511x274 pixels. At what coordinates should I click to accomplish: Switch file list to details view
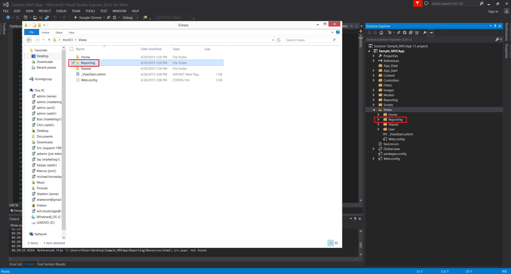(x=331, y=243)
